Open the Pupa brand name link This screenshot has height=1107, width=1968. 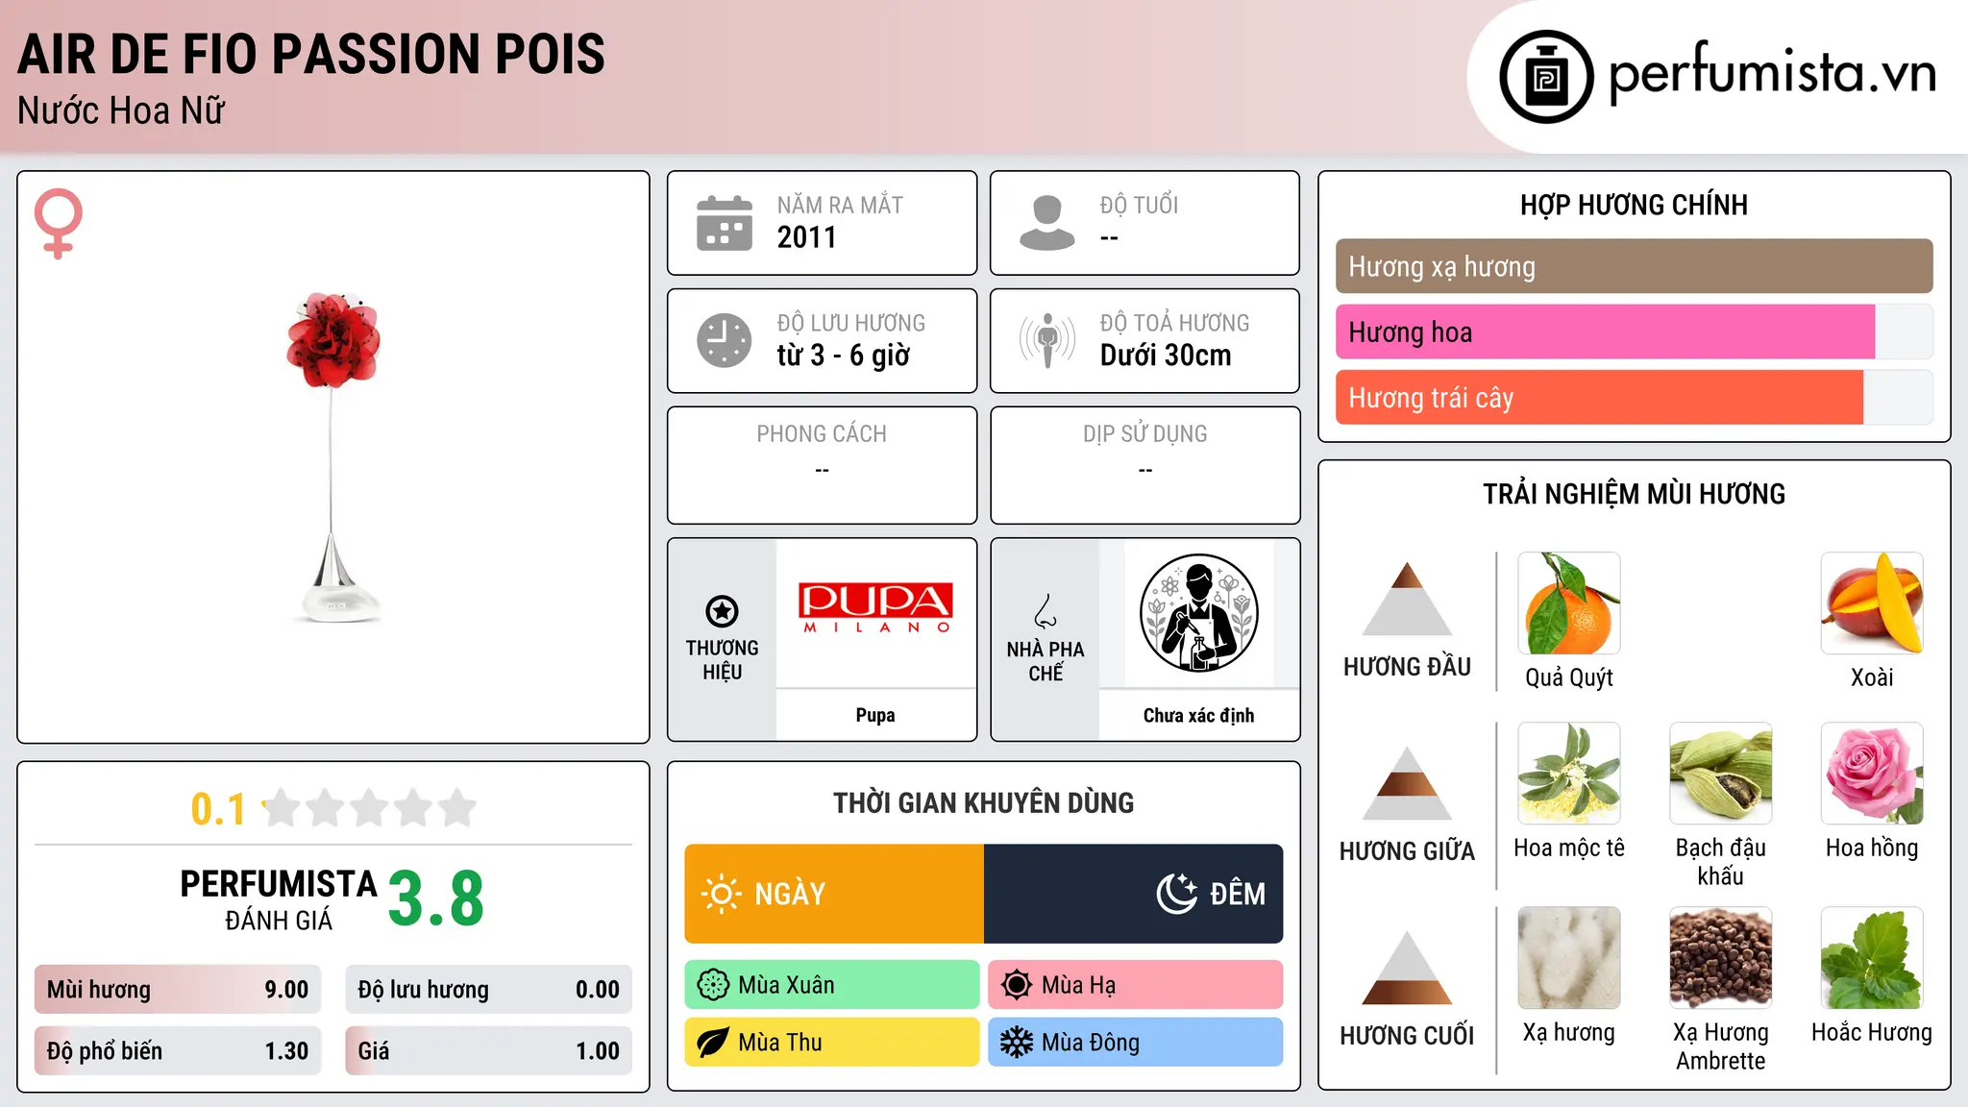(875, 715)
